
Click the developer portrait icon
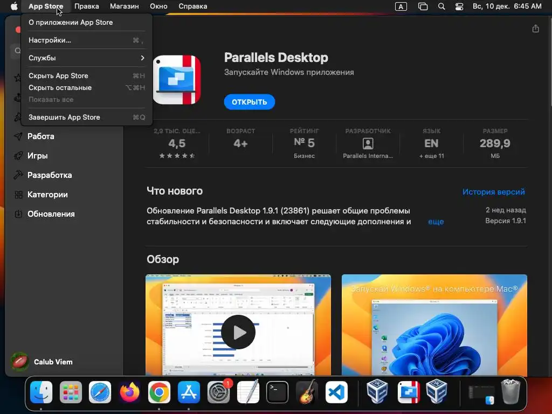pyautogui.click(x=368, y=143)
